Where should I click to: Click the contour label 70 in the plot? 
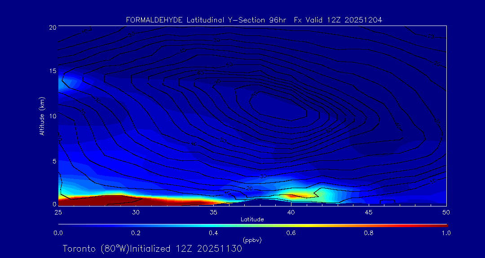pos(218,82)
